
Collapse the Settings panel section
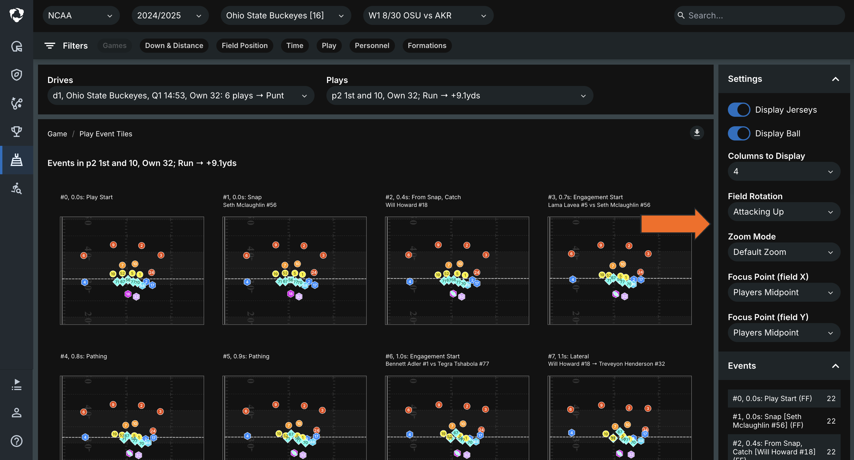835,79
